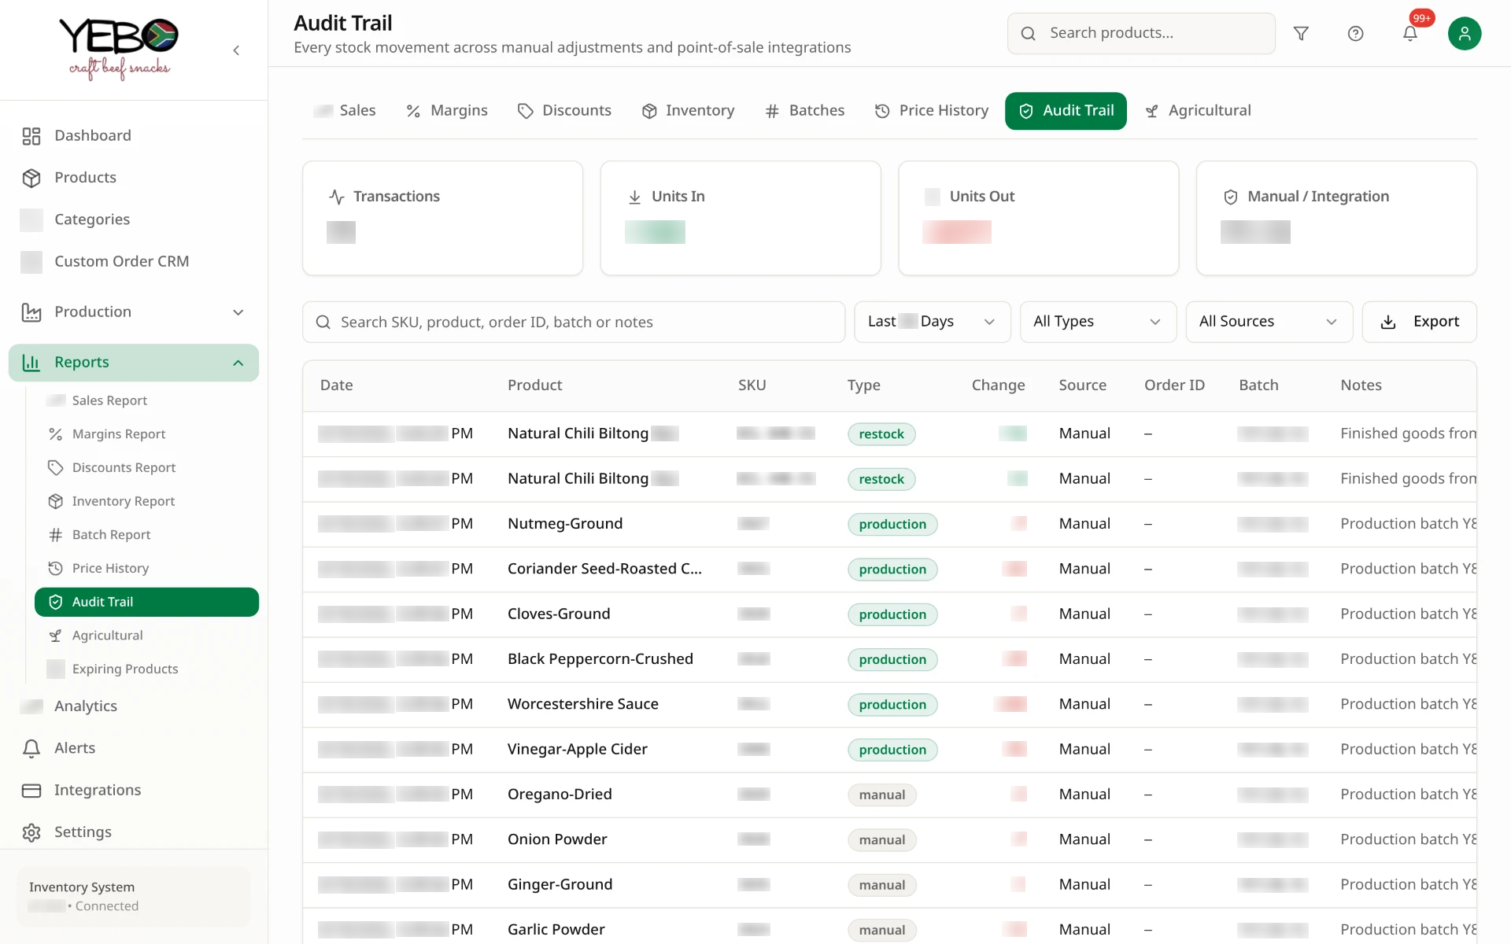Open the green user profile avatar
The image size is (1511, 944).
point(1464,33)
